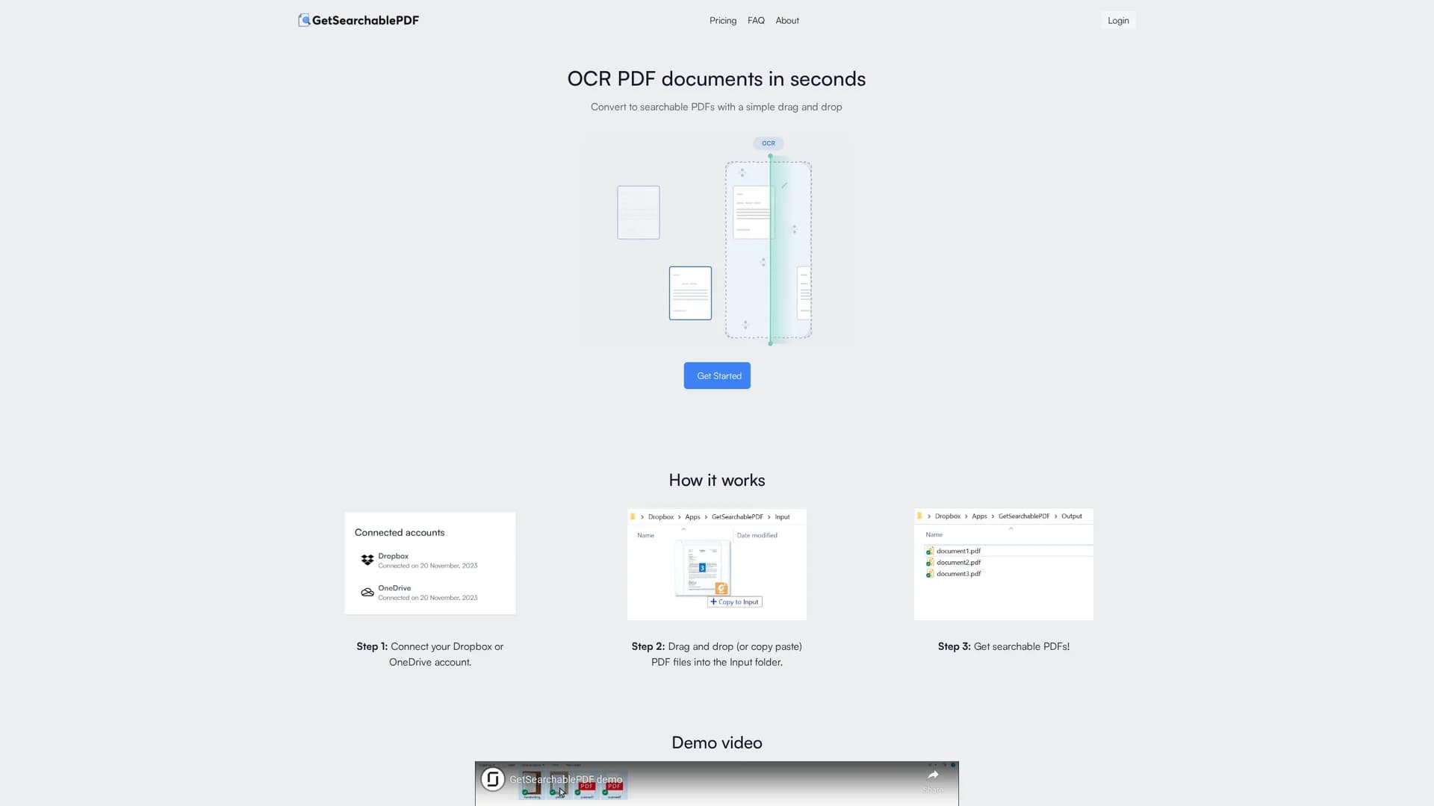1434x806 pixels.
Task: Click the demo video channel avatar
Action: [x=493, y=779]
